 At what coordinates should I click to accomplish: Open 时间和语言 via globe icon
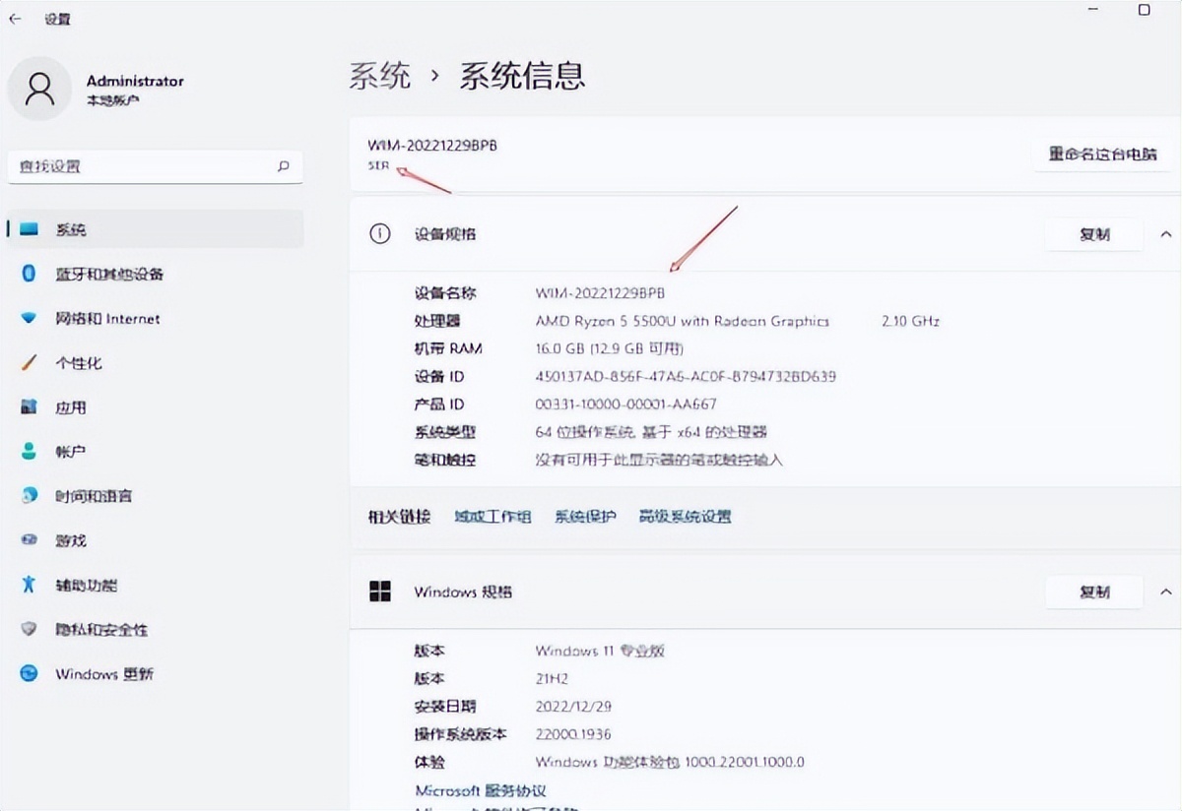point(30,496)
